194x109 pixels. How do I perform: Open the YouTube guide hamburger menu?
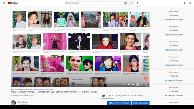tap(4, 3)
